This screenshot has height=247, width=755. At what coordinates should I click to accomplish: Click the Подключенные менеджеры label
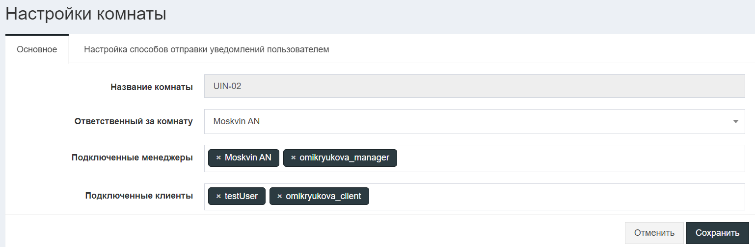132,157
